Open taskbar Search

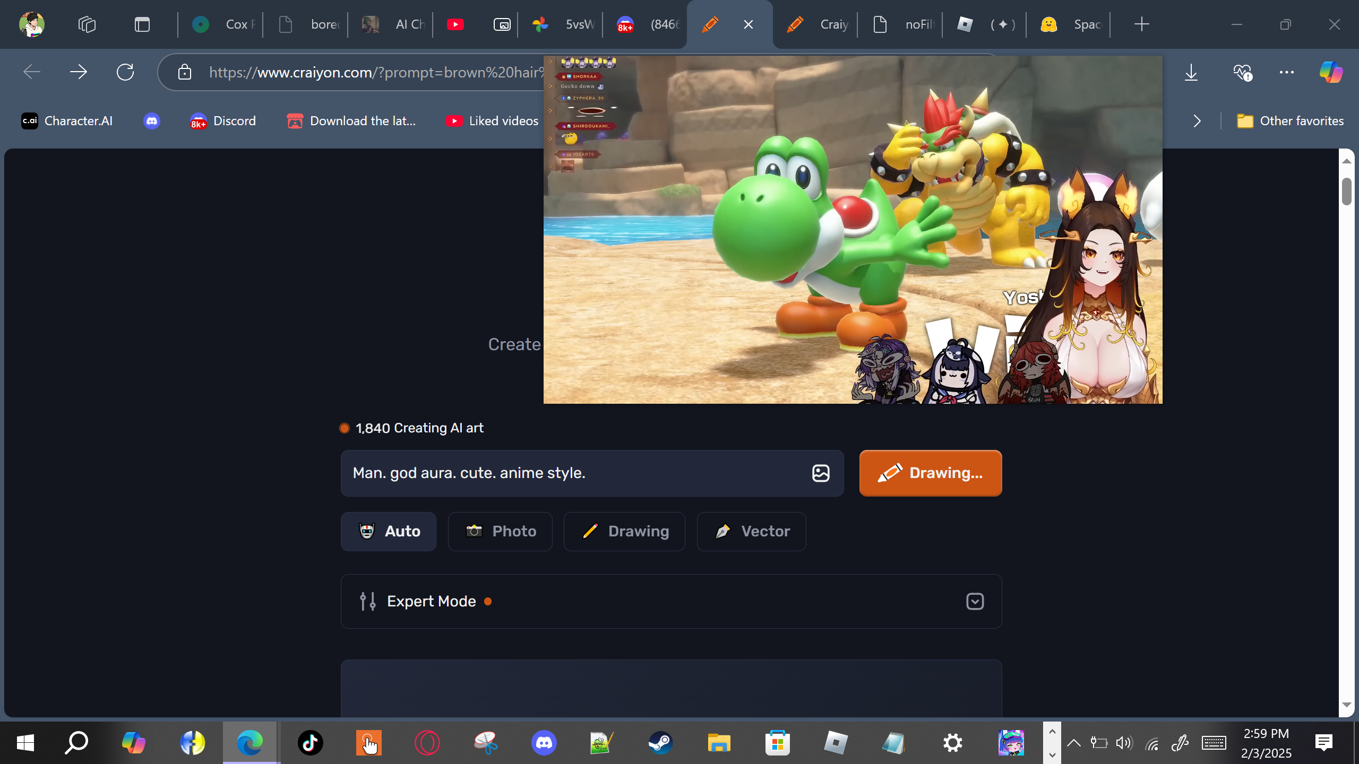click(76, 743)
